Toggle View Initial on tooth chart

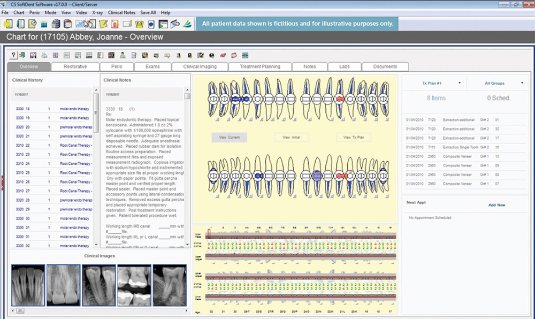coord(292,138)
